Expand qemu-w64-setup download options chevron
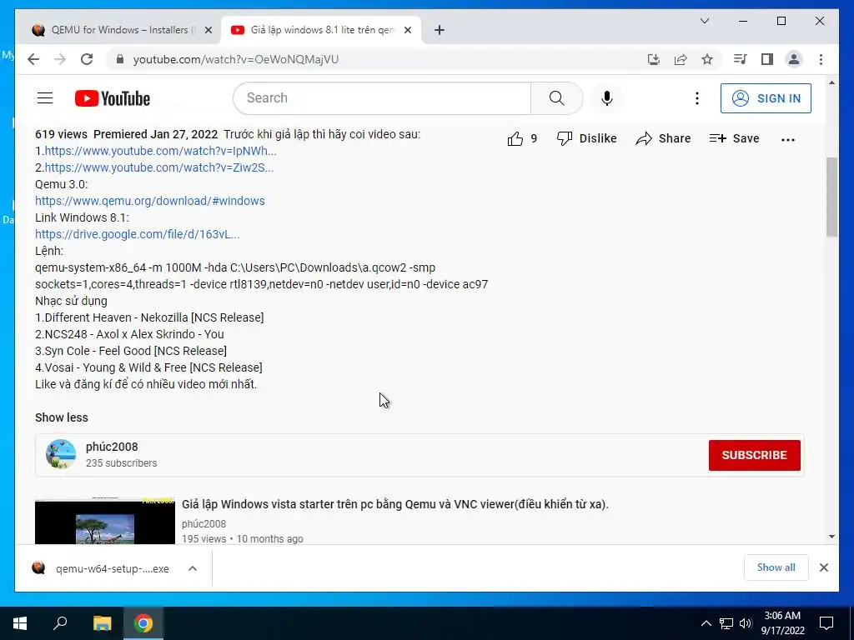The width and height of the screenshot is (854, 640). [x=193, y=568]
